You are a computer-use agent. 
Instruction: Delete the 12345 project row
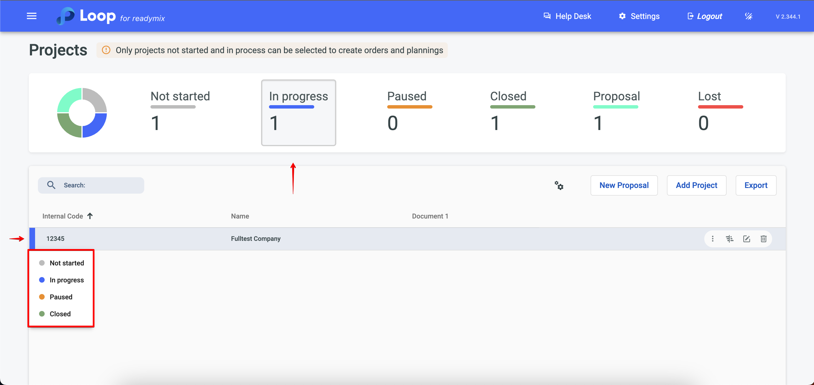pos(763,239)
